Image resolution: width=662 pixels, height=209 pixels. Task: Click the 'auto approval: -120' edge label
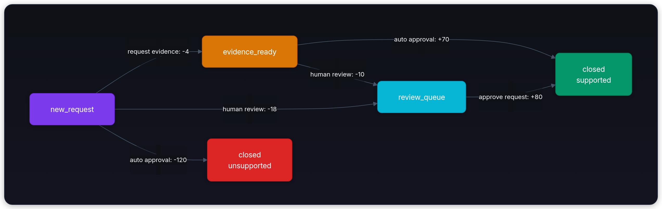[x=158, y=160]
